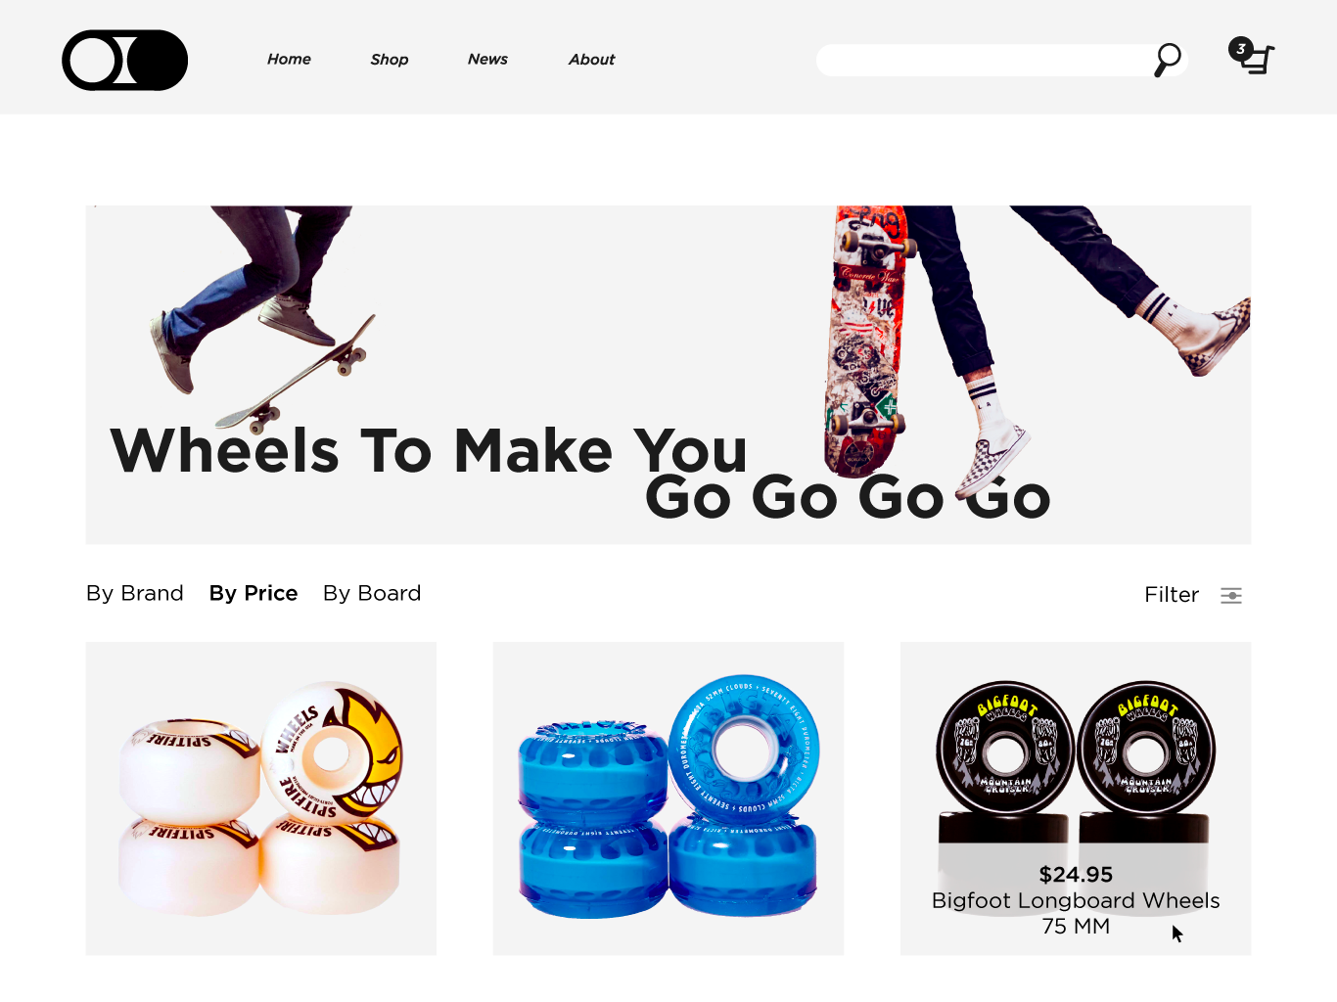Open the blue Clouds wheels thumbnail
This screenshot has height=1002, width=1337.
(x=668, y=798)
